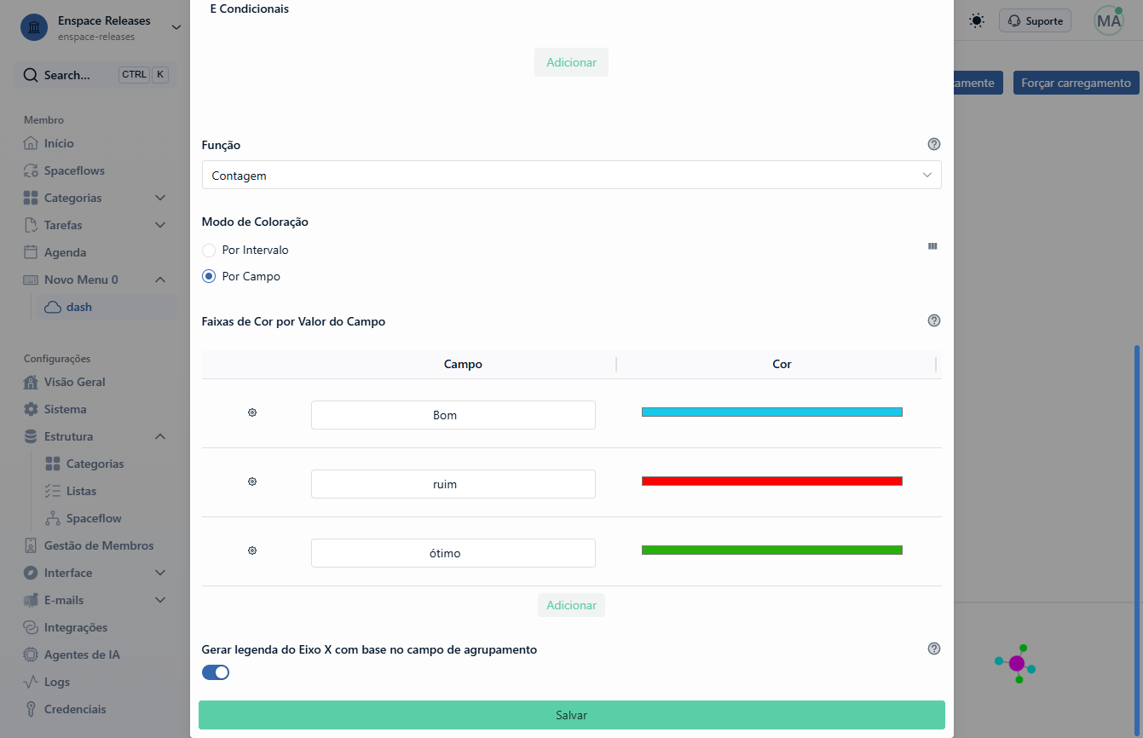Click the gear icon in the Bom row
1143x738 pixels.
point(252,413)
